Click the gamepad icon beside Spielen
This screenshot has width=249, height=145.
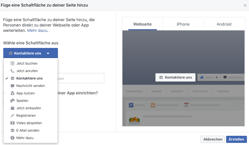point(12,101)
